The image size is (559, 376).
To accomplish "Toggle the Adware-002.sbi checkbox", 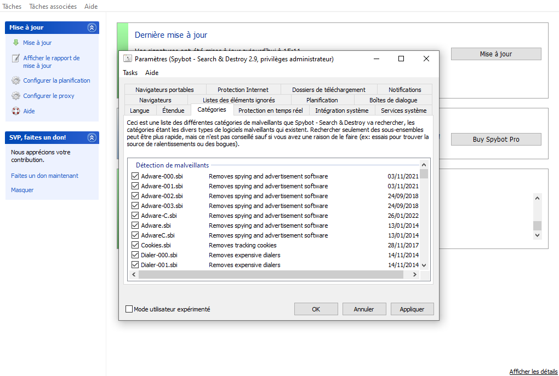I will (135, 196).
